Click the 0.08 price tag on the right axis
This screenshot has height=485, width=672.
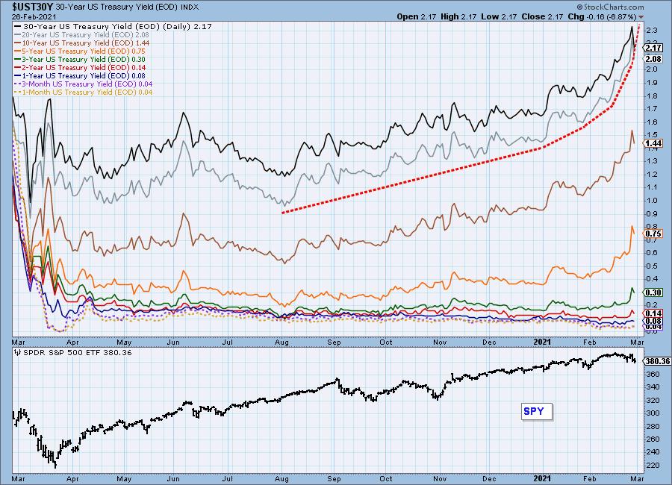(653, 321)
